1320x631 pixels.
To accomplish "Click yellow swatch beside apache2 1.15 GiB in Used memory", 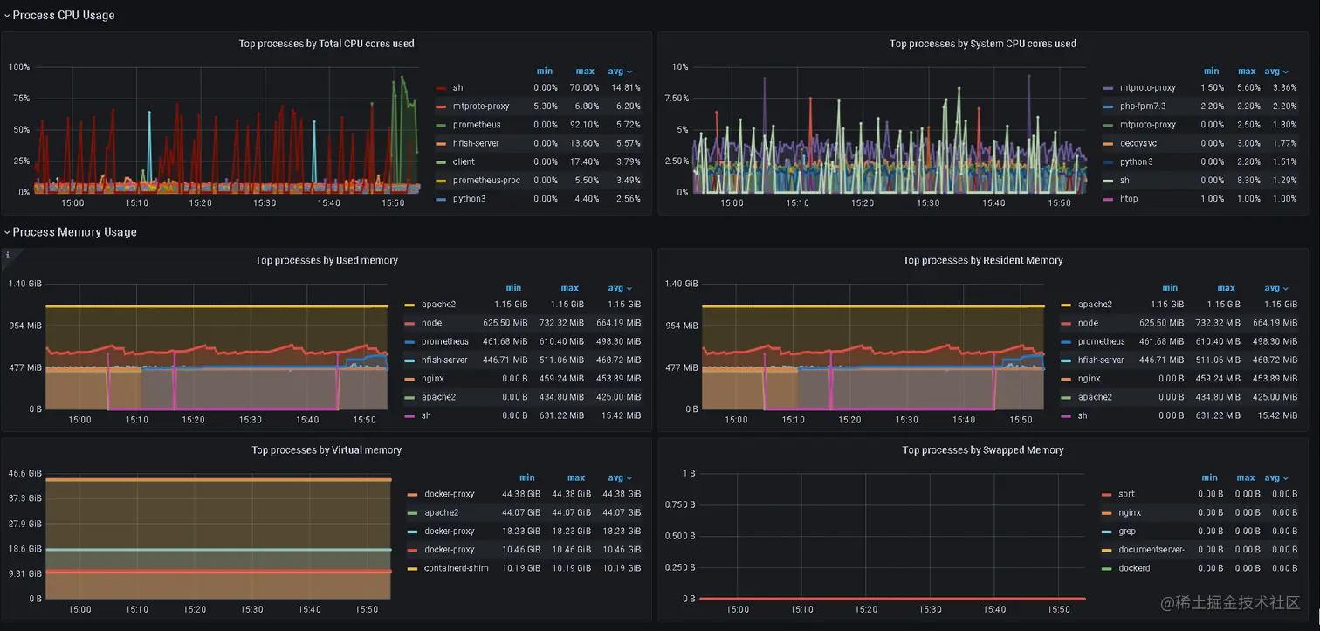I will click(x=409, y=305).
